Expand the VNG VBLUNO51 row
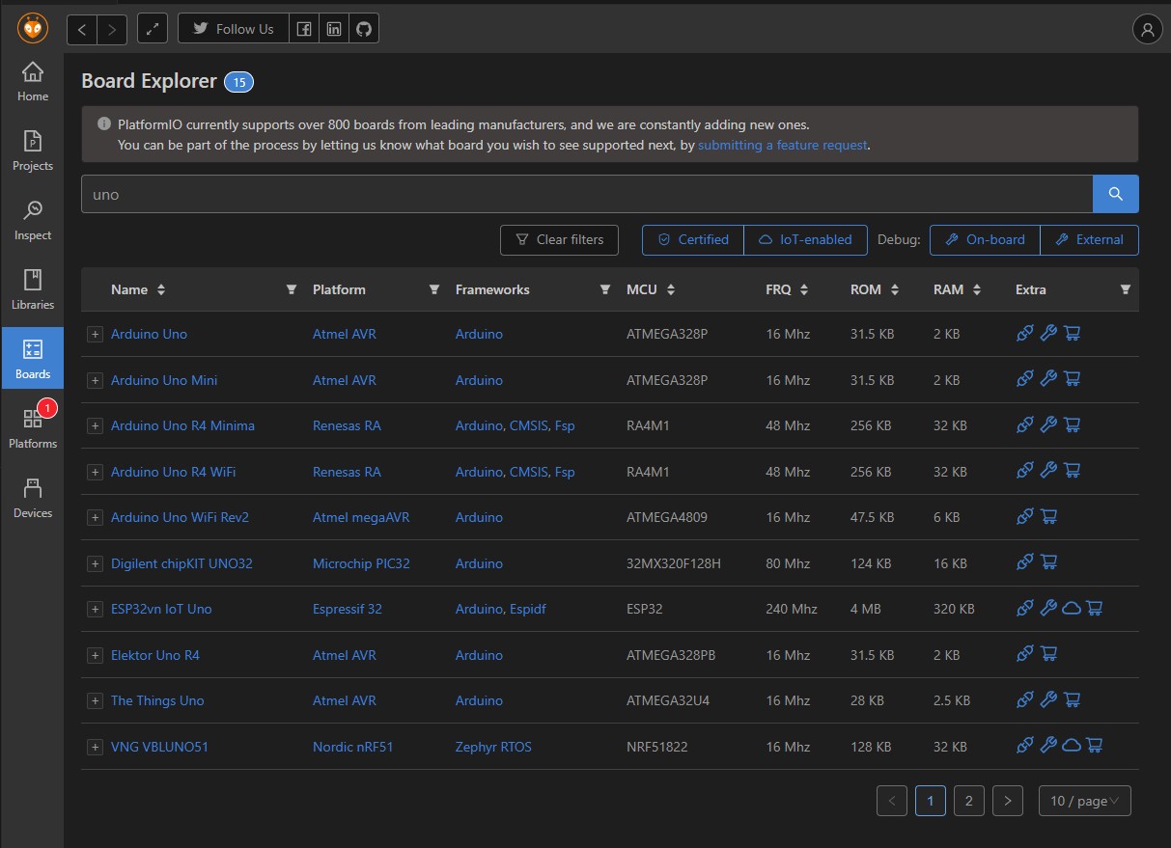Screen dimensions: 1171x848 pyautogui.click(x=95, y=748)
